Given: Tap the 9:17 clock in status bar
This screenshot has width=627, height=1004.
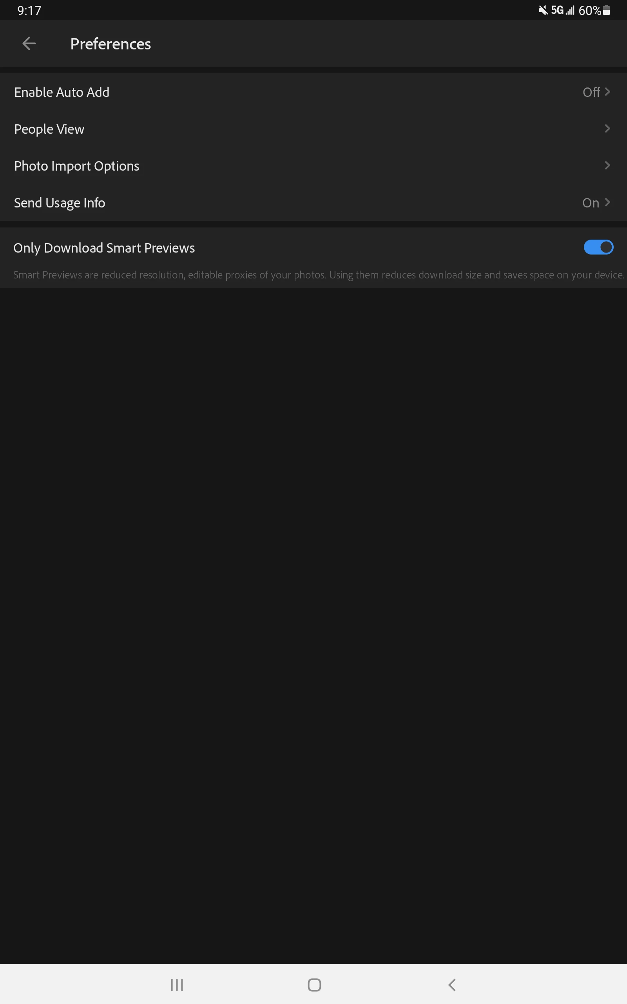Looking at the screenshot, I should [x=29, y=10].
